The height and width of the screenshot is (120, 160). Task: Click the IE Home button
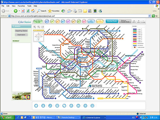pyautogui.click(x=33, y=11)
